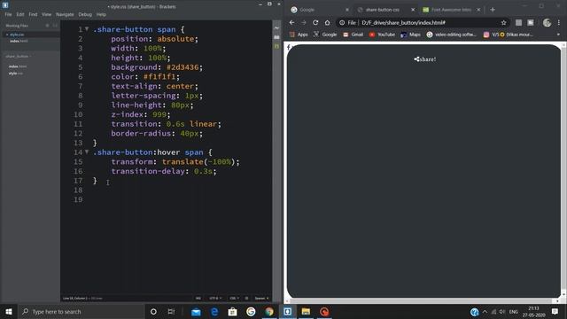567x319 pixels.
Task: Click the Type here to search box
Action: pos(81,311)
